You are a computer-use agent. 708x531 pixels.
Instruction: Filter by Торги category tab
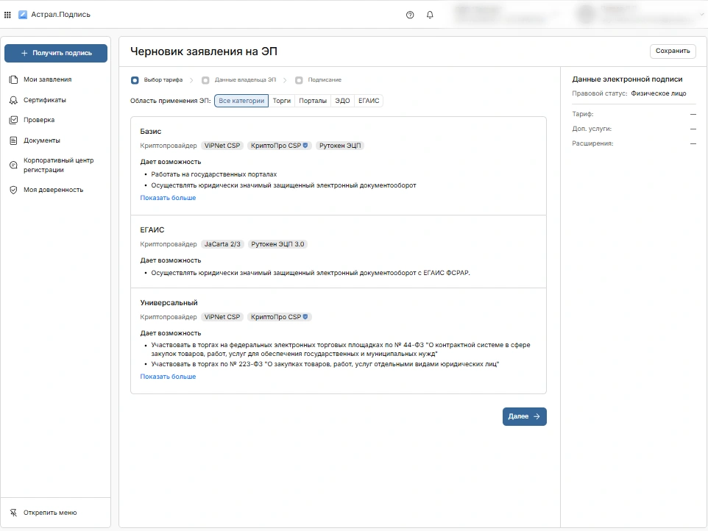tap(282, 101)
